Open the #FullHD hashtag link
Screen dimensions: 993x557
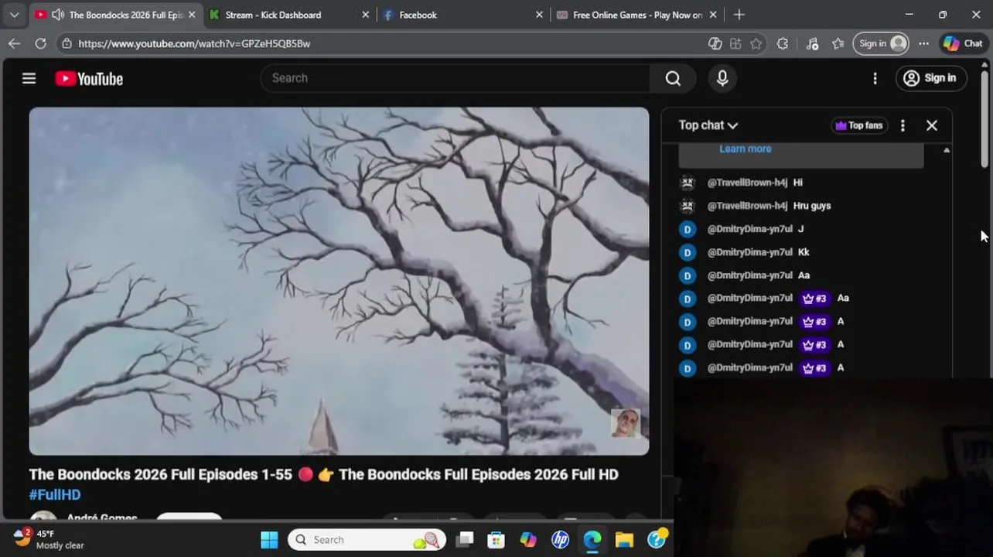pos(55,494)
